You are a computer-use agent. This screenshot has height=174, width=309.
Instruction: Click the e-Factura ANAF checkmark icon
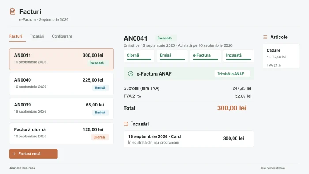point(131,73)
